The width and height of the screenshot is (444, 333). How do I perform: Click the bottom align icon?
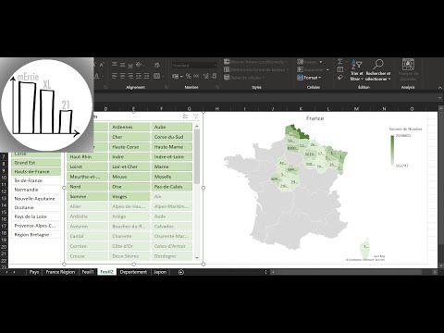130,65
